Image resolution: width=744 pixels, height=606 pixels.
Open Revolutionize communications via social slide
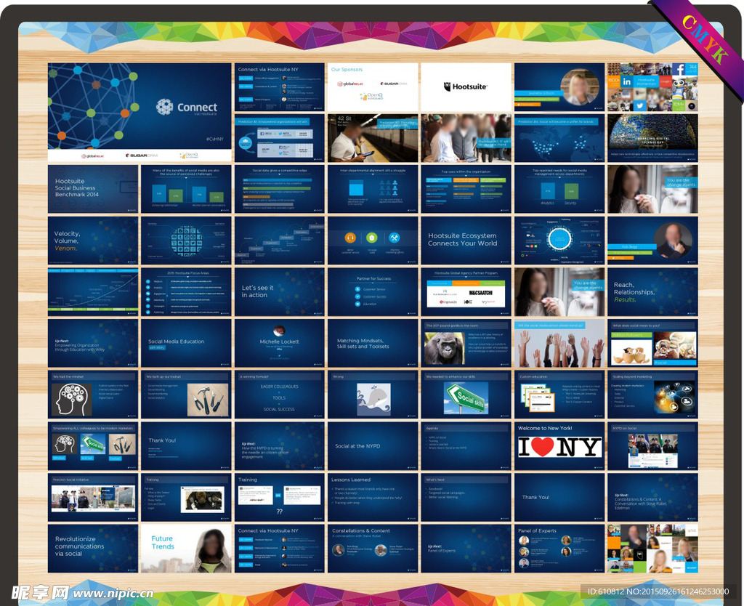coord(93,549)
